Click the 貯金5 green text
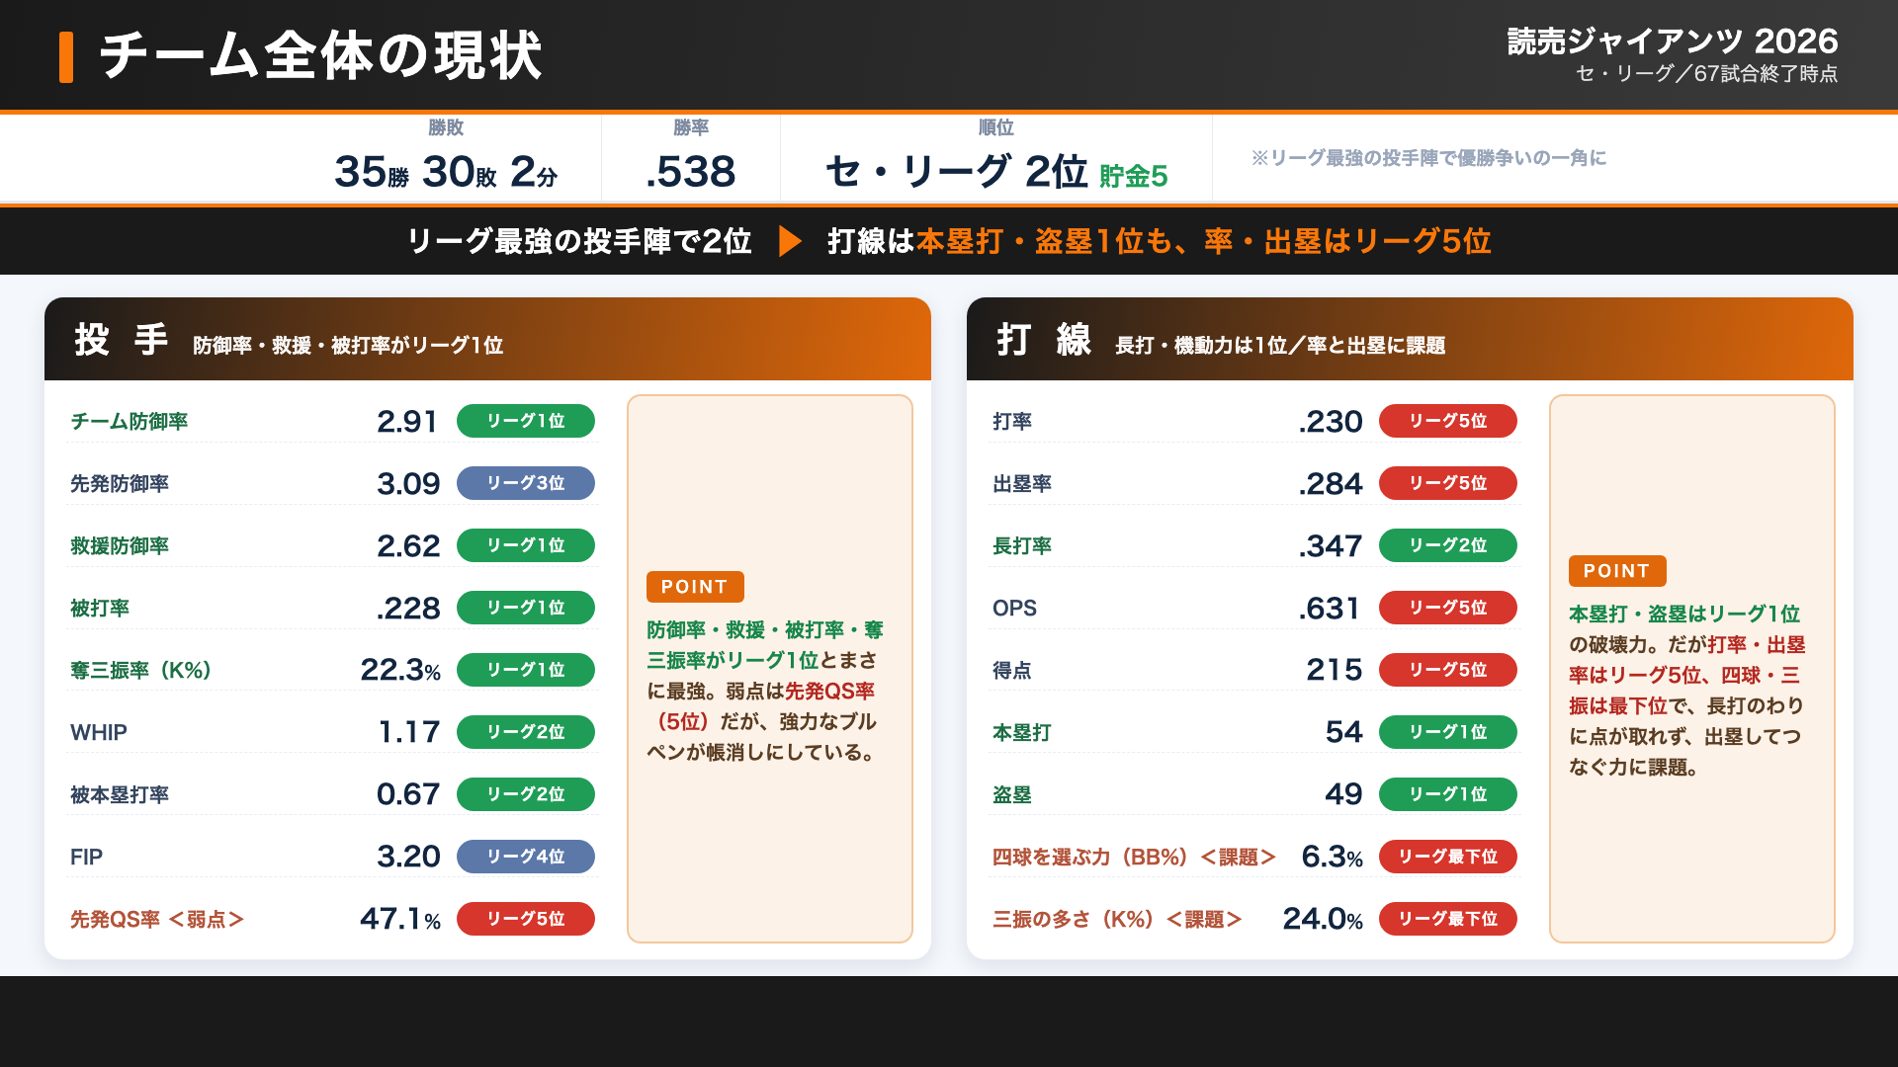The image size is (1898, 1067). (1134, 177)
